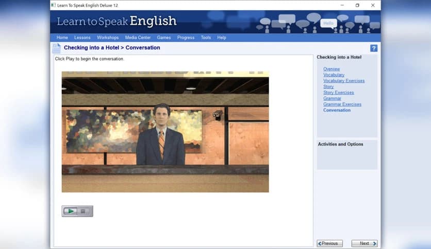Viewport: 431px width, 249px height.
Task: Open the Lessons menu
Action: click(x=82, y=38)
